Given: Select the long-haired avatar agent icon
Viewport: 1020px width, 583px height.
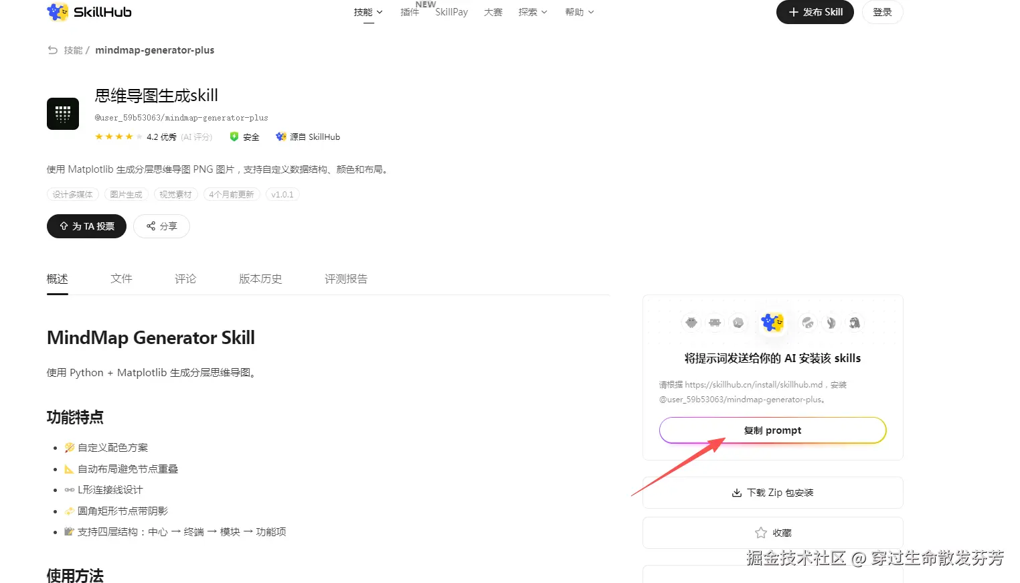Looking at the screenshot, I should [855, 323].
